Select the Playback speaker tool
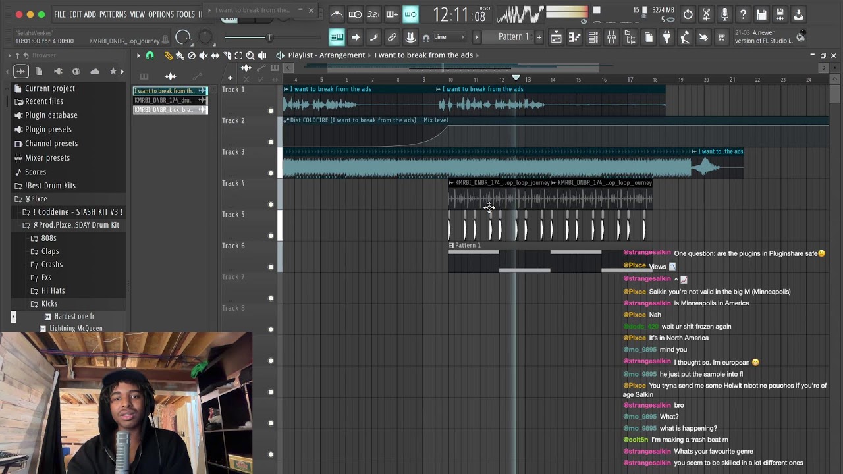This screenshot has height=474, width=843. 262,56
